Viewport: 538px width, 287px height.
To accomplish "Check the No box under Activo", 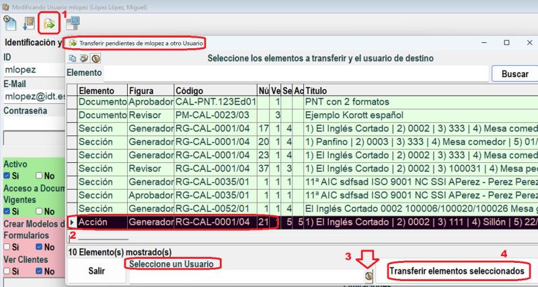I will point(39,176).
